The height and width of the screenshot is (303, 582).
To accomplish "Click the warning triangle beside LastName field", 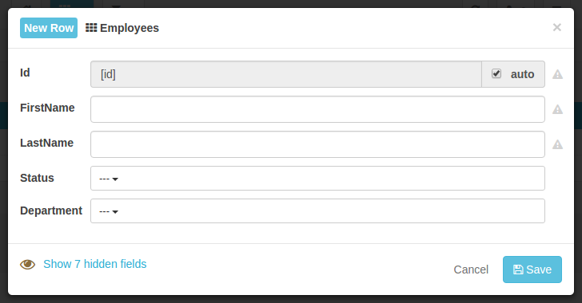I will click(x=557, y=144).
